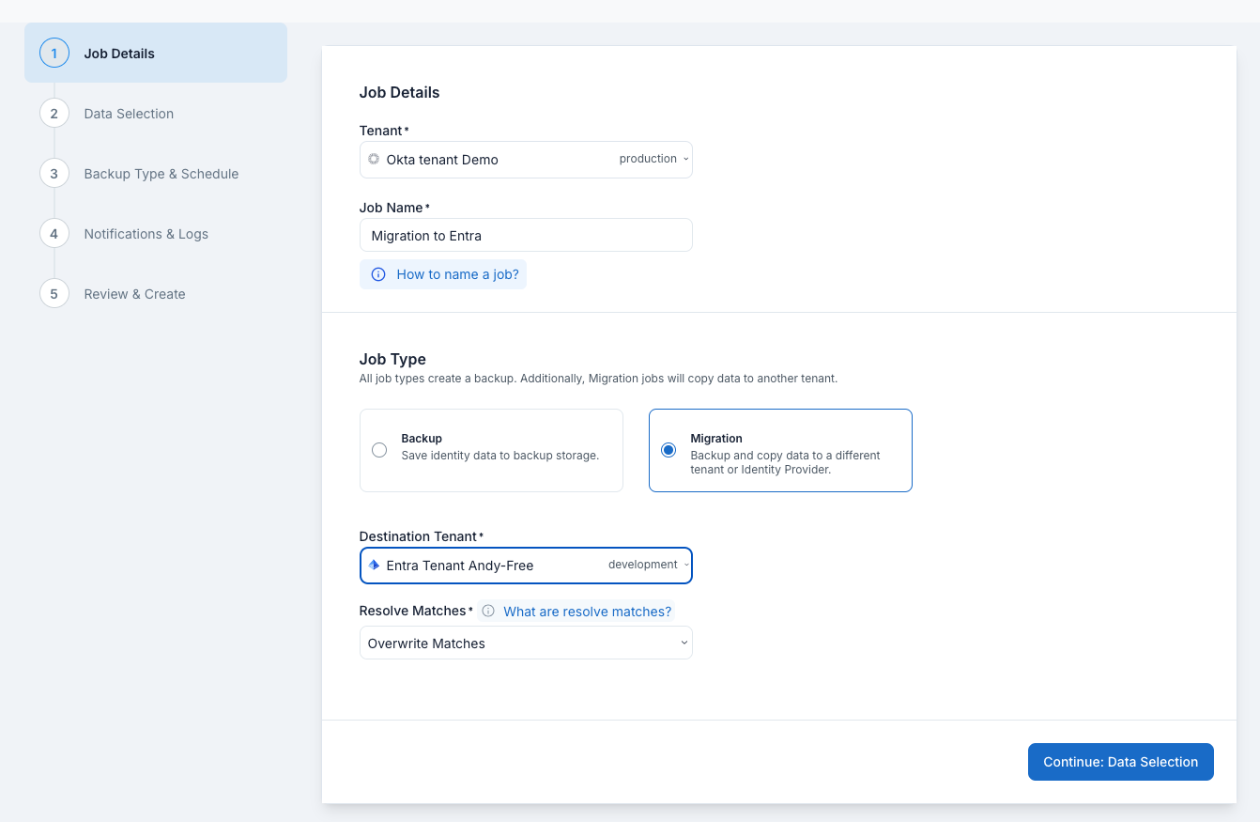The height and width of the screenshot is (822, 1260).
Task: Open the Tenant dropdown
Action: tap(526, 160)
